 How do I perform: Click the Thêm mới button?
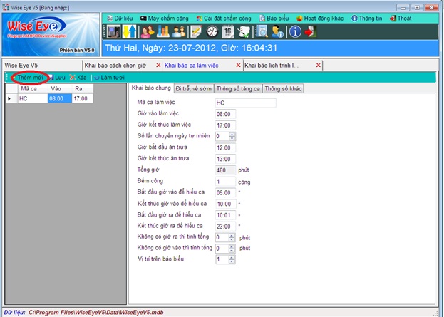[29, 77]
